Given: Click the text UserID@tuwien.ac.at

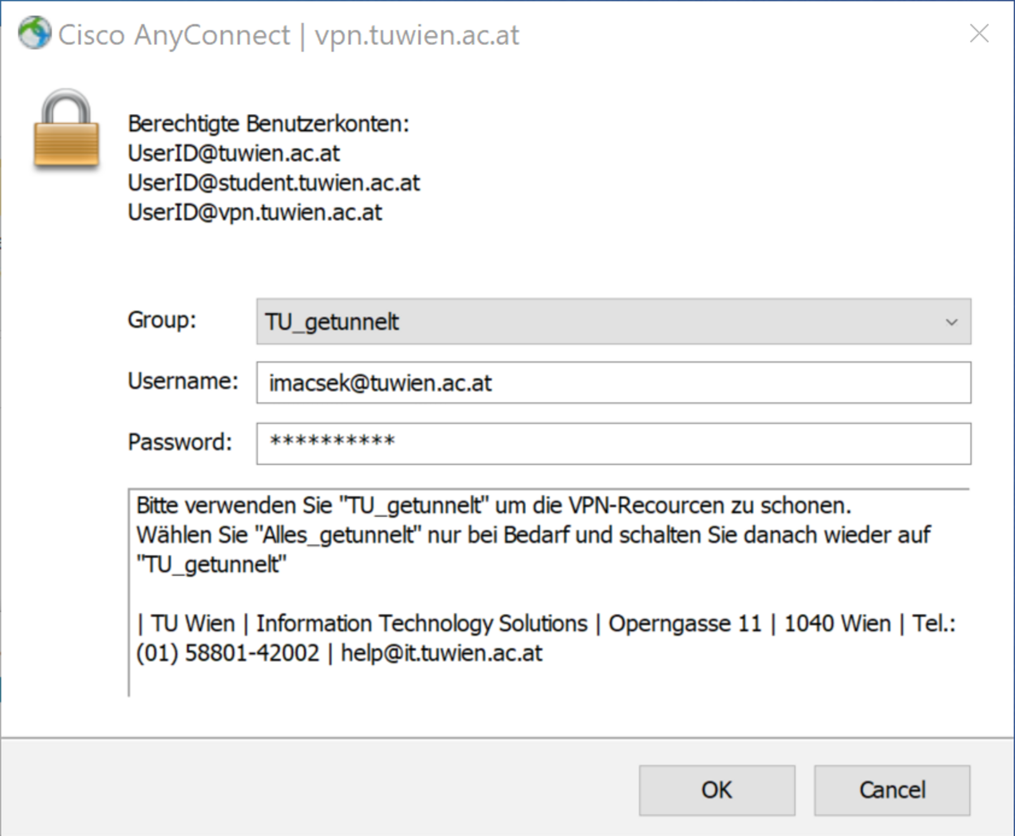Looking at the screenshot, I should click(233, 153).
